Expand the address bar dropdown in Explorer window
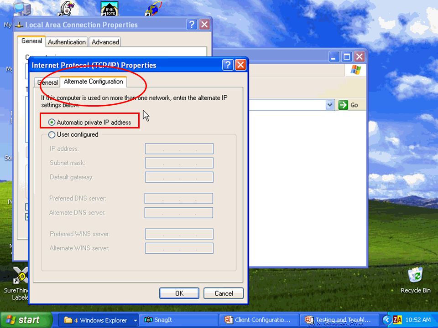Viewport: 438px width, 328px height. coord(330,105)
